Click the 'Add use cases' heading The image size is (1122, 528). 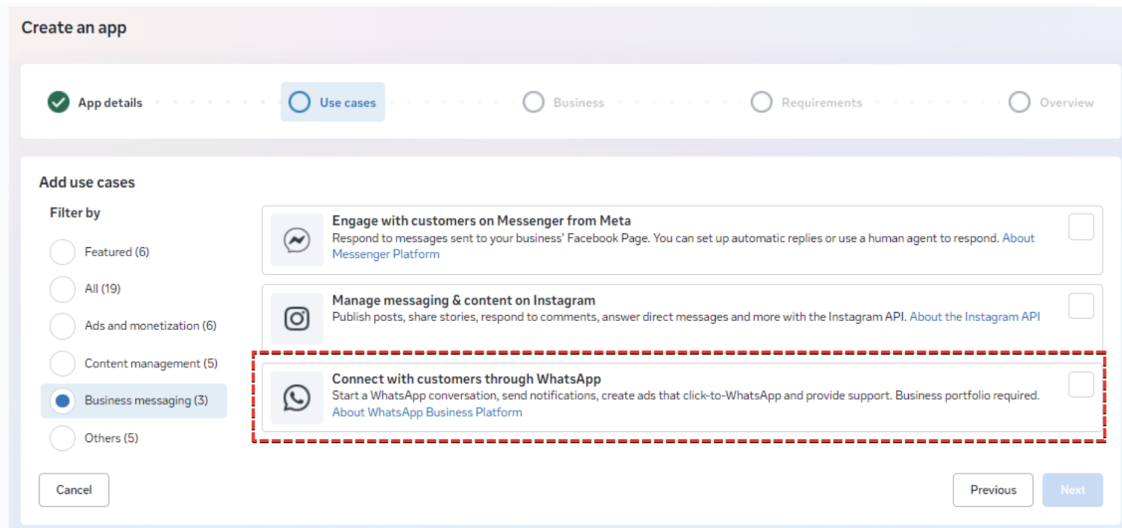pyautogui.click(x=87, y=182)
